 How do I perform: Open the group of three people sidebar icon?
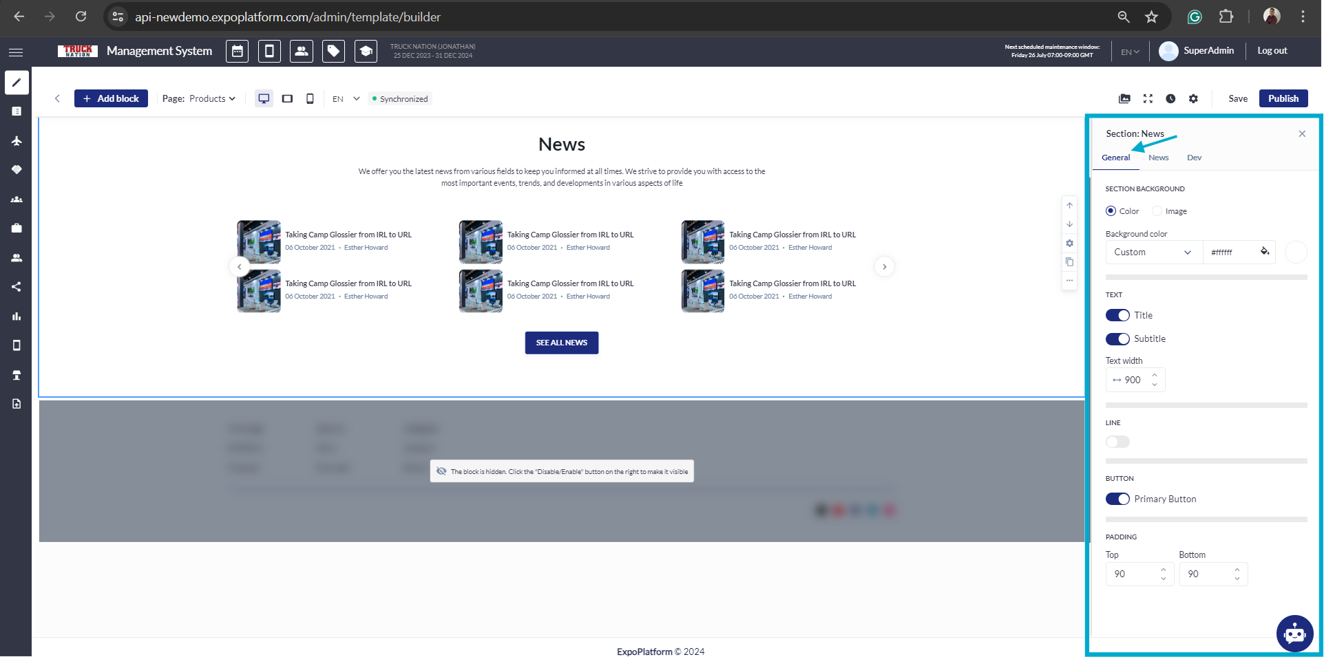(x=17, y=200)
